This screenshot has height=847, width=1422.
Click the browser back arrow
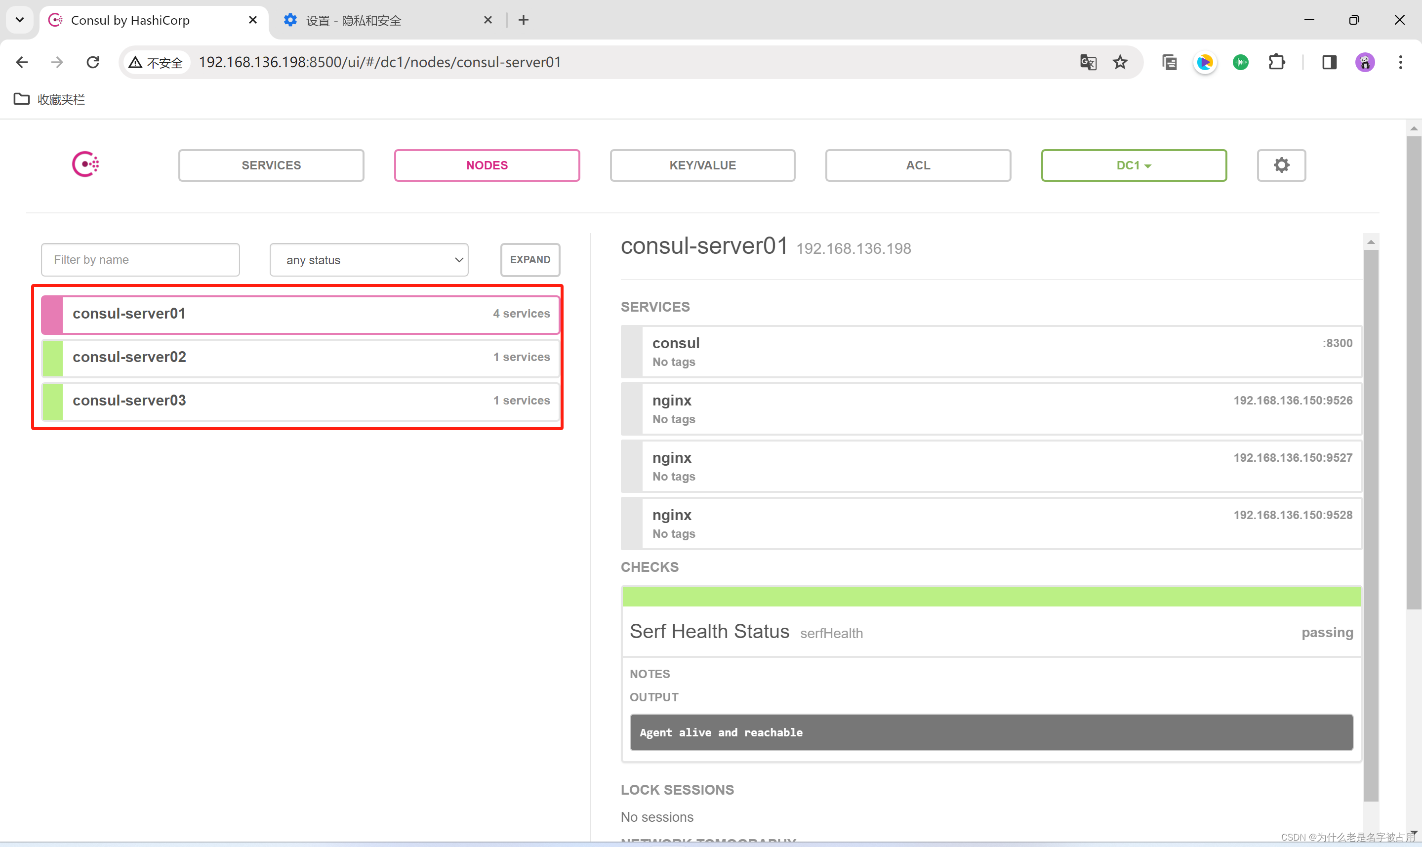click(22, 62)
